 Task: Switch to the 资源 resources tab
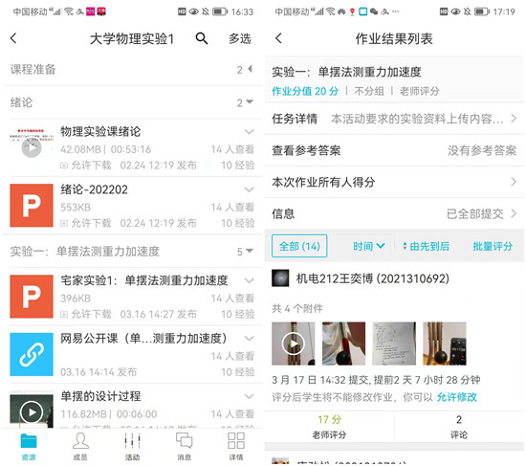click(x=29, y=446)
